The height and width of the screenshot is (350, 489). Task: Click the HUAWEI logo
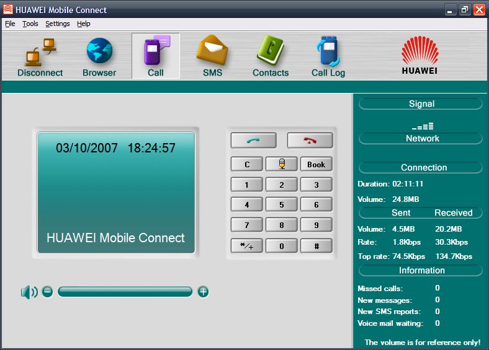[419, 55]
